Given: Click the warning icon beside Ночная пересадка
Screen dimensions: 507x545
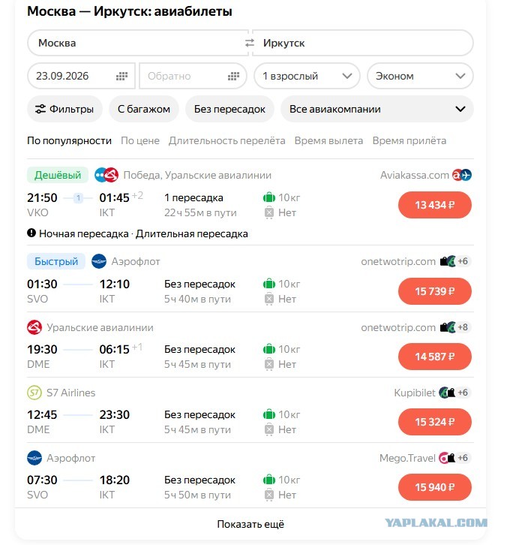Looking at the screenshot, I should click(x=31, y=233).
